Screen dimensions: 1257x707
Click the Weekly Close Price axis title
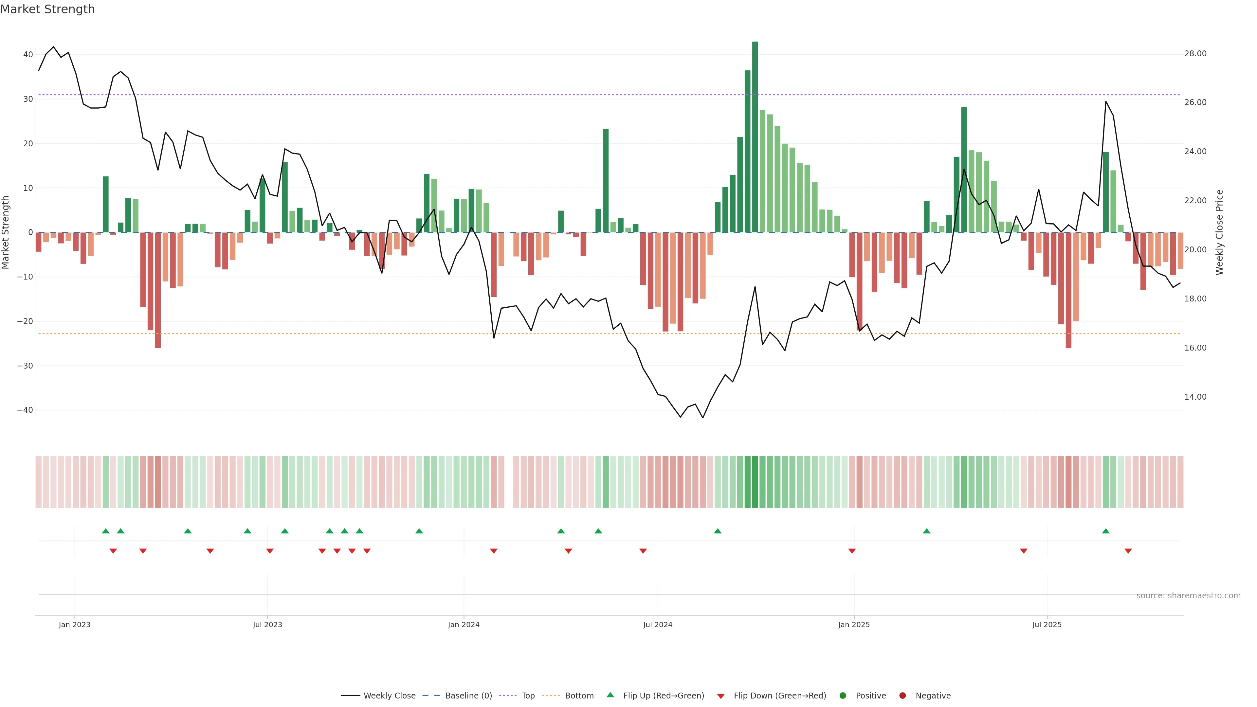(x=1219, y=232)
